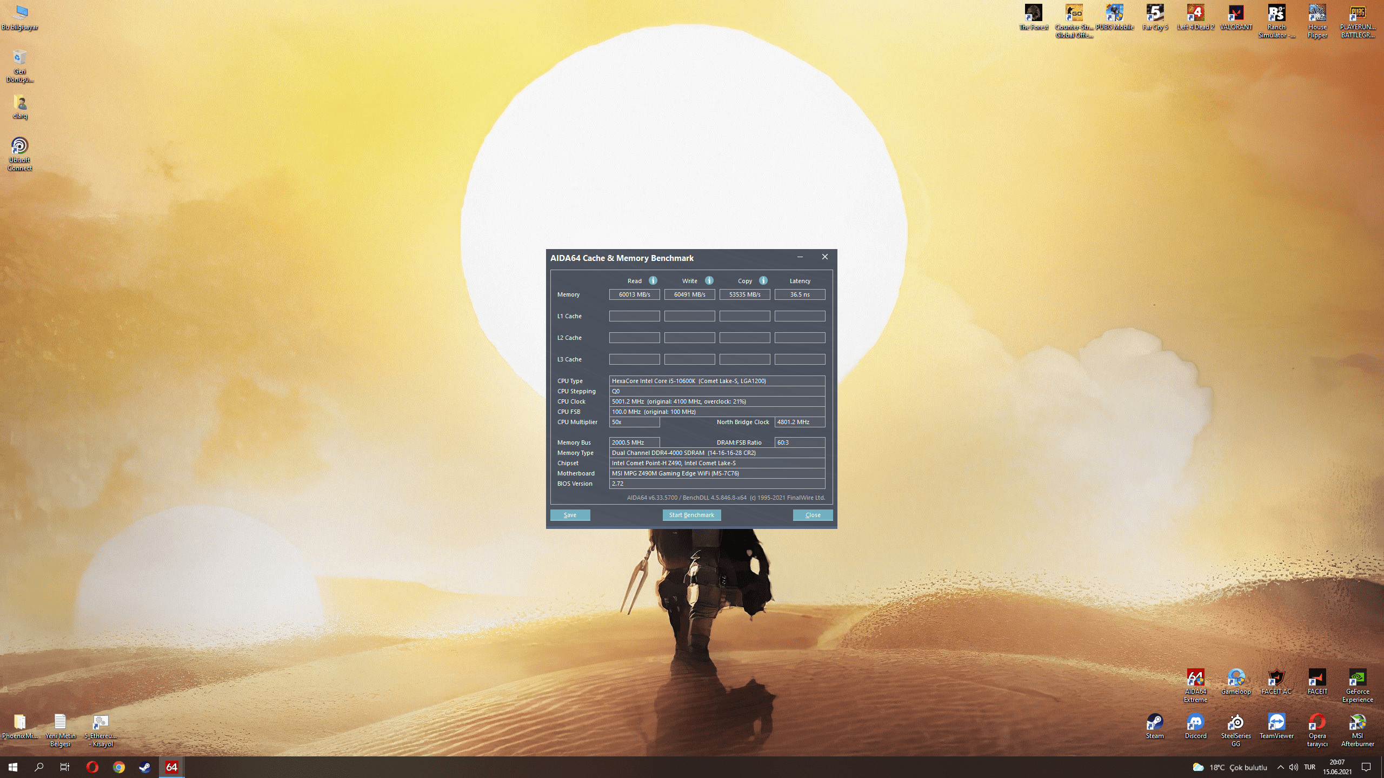Launch Left 4 Dead 2 shortcut
This screenshot has width=1384, height=778.
click(1196, 17)
